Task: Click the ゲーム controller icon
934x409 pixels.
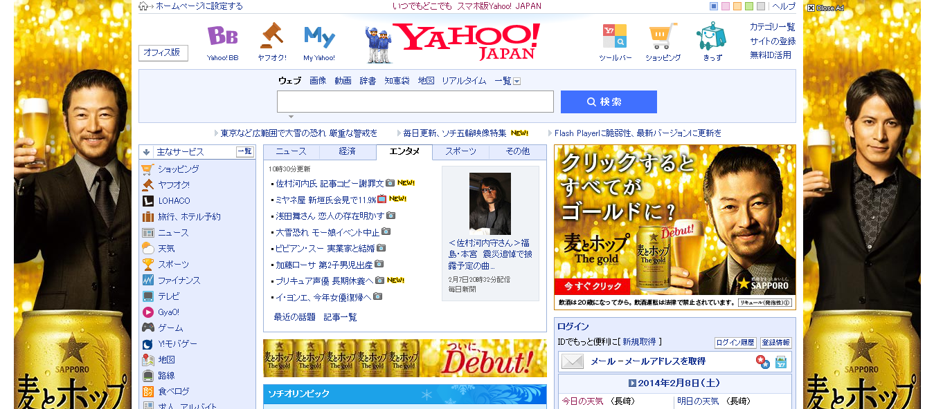Action: [147, 328]
